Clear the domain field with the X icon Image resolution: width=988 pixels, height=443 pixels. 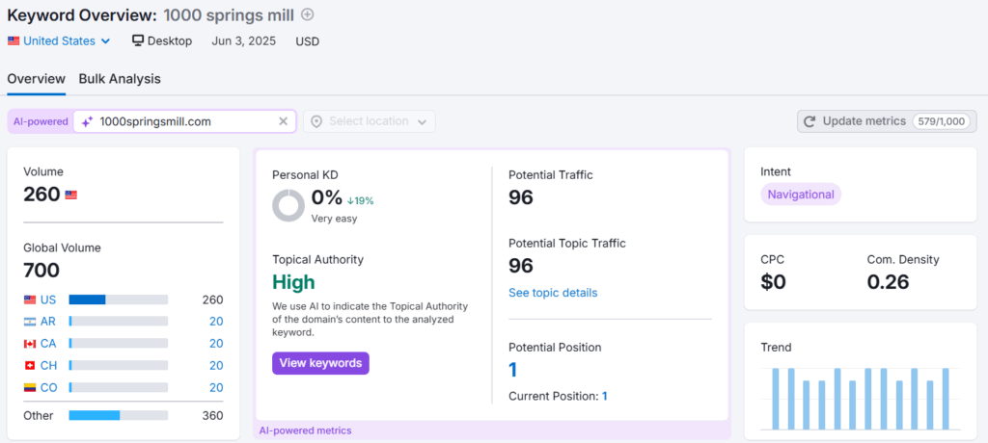[x=283, y=121]
